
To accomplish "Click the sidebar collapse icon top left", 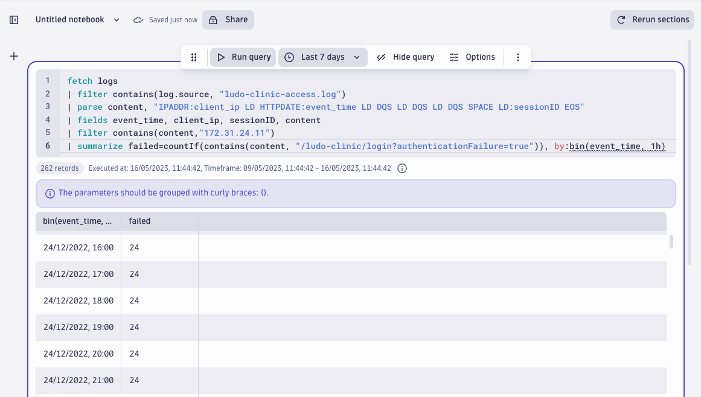I will pyautogui.click(x=13, y=19).
